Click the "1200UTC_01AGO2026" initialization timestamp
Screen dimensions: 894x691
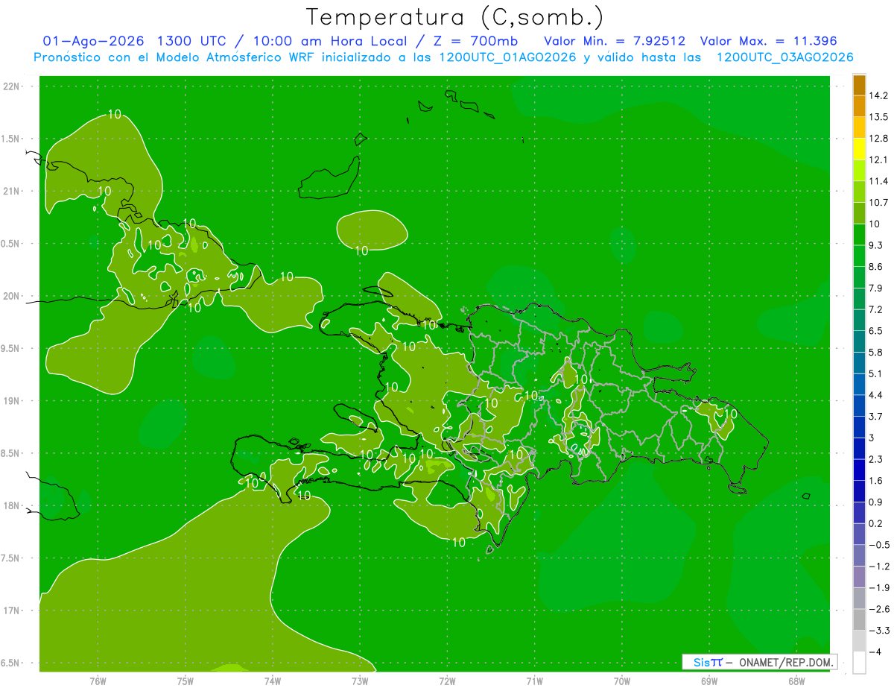(x=504, y=57)
